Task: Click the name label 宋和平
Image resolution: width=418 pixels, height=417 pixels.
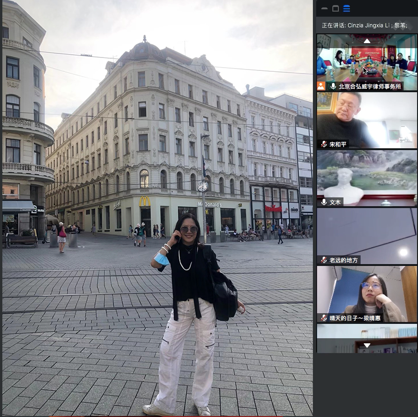Action: tap(338, 145)
